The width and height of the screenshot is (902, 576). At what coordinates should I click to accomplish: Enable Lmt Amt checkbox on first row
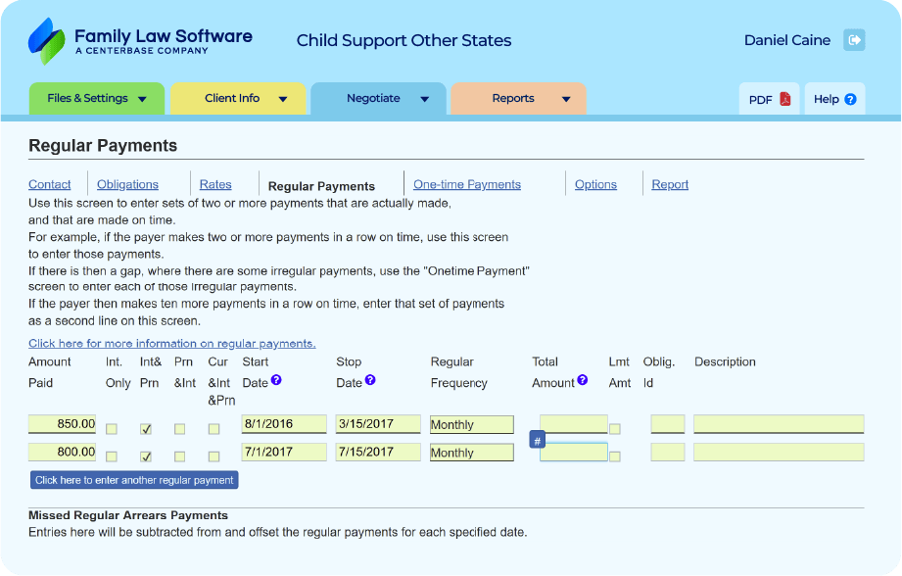[615, 428]
